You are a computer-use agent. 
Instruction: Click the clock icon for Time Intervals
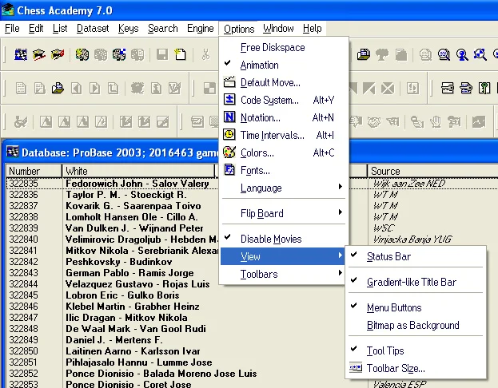point(229,134)
